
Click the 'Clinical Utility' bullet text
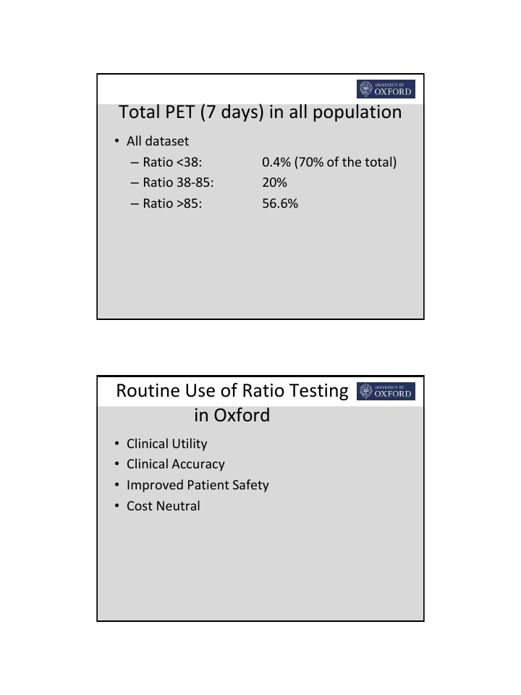point(166,444)
